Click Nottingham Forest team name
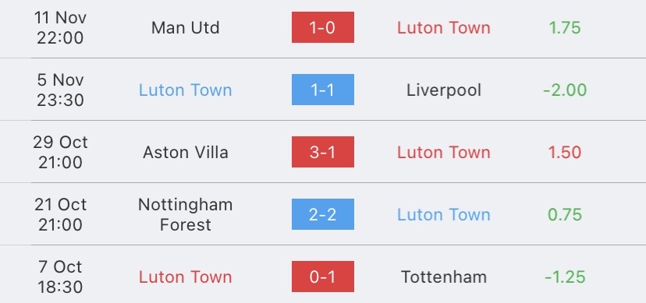Viewport: 646px width, 303px height. [186, 214]
